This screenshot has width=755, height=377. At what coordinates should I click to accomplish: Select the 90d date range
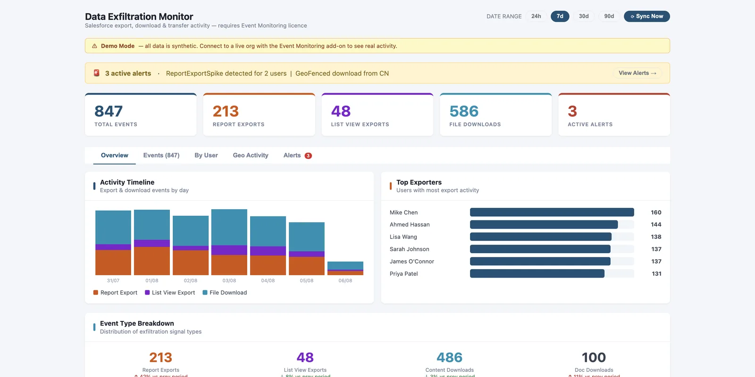coord(609,16)
